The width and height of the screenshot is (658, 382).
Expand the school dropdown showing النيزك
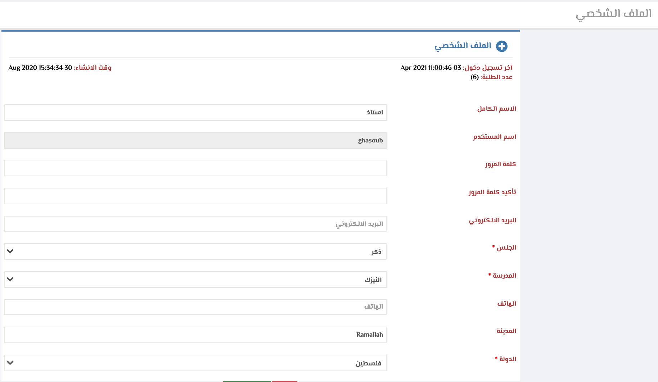(195, 279)
